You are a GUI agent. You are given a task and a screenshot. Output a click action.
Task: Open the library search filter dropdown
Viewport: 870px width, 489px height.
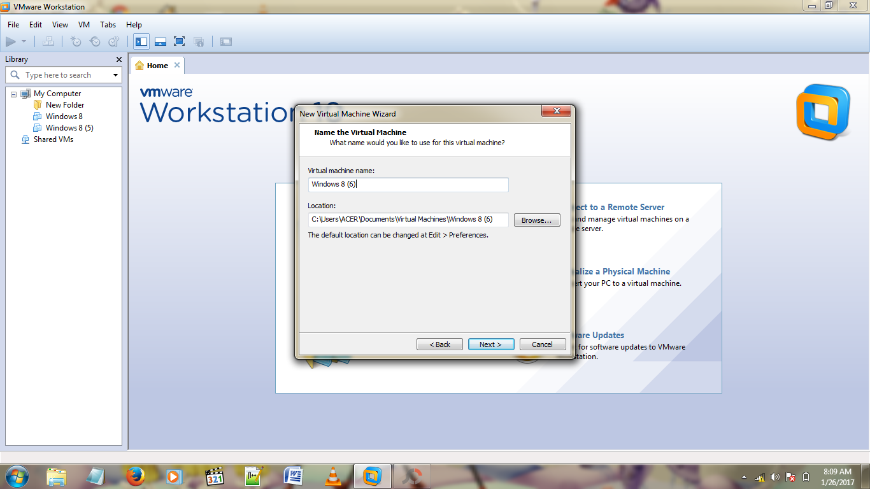(x=115, y=74)
